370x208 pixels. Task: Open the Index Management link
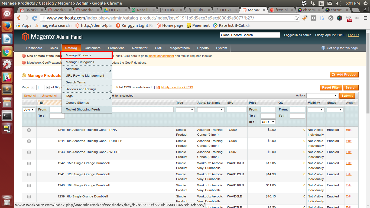pos(161,56)
